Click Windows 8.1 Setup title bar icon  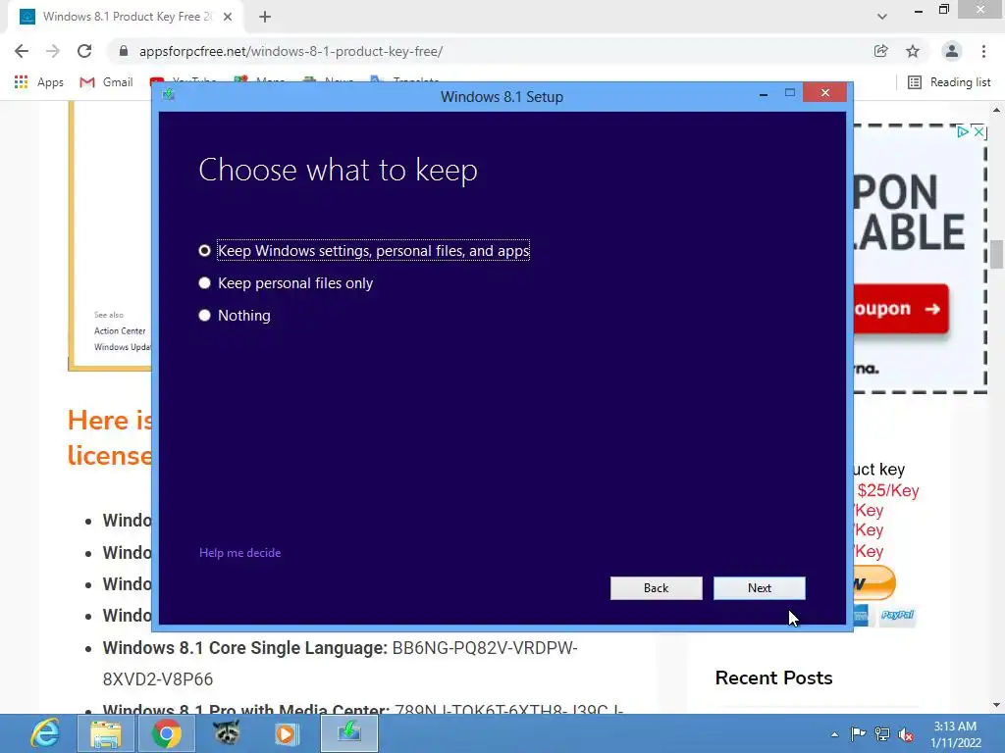point(169,95)
